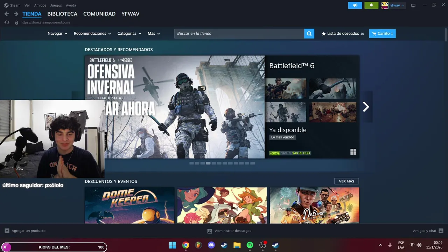Open the Amigos menu
Screen dimensions: 448x252
40,5
